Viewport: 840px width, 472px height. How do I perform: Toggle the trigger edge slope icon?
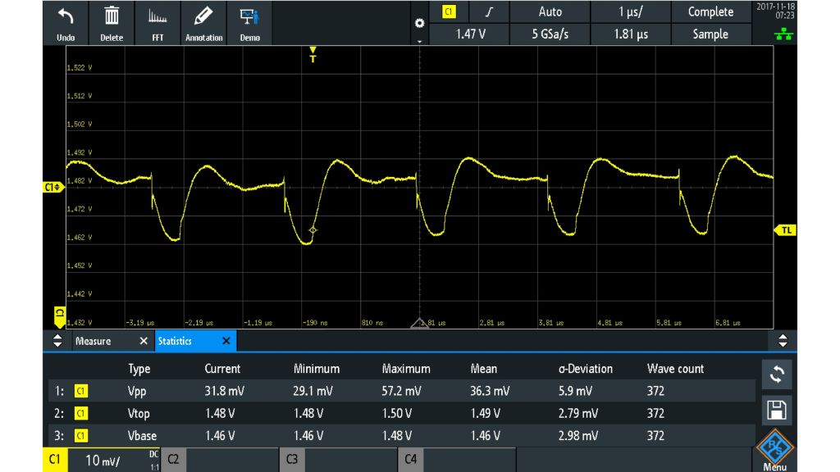click(487, 11)
